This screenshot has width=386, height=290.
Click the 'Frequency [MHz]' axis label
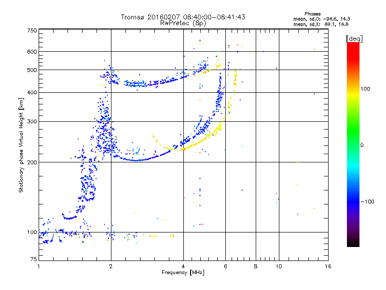pyautogui.click(x=183, y=273)
